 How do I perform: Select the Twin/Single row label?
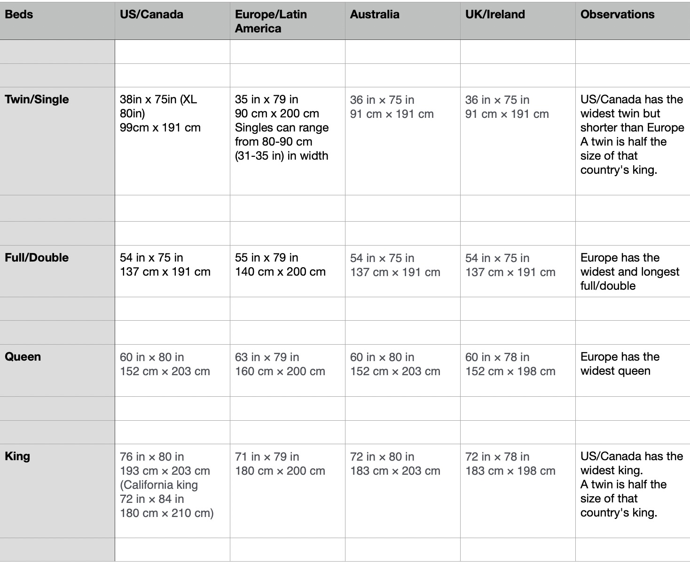[x=57, y=141]
